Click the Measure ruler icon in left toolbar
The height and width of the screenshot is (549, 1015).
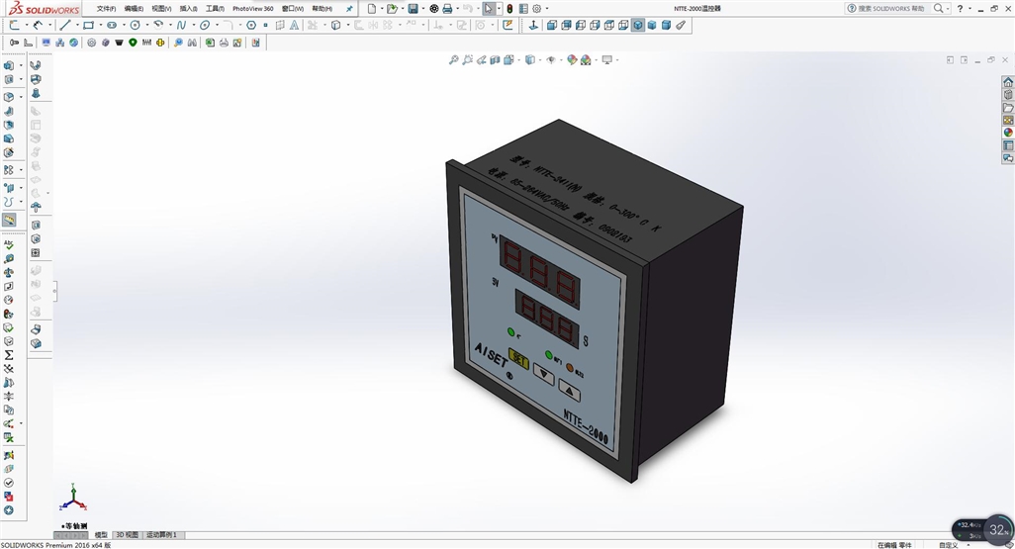coord(9,221)
